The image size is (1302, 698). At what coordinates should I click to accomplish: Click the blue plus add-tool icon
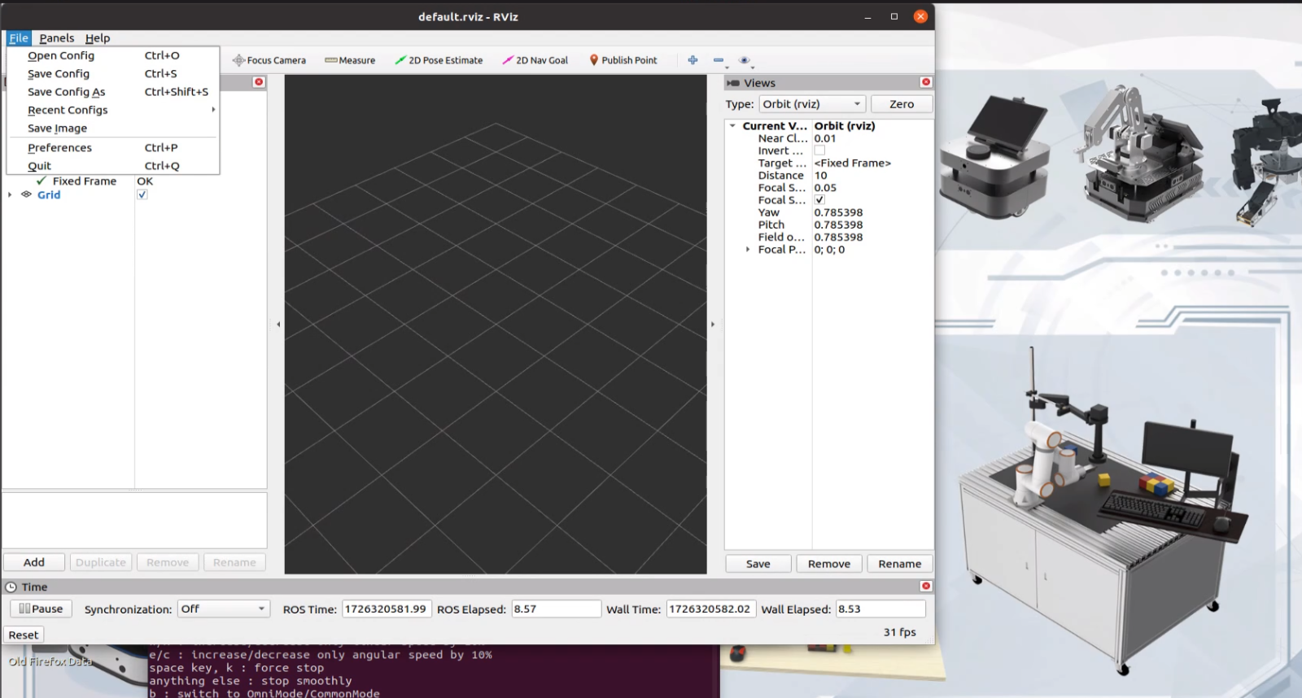pos(693,60)
